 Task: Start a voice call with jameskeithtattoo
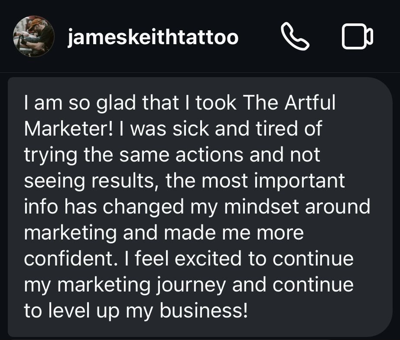(295, 37)
